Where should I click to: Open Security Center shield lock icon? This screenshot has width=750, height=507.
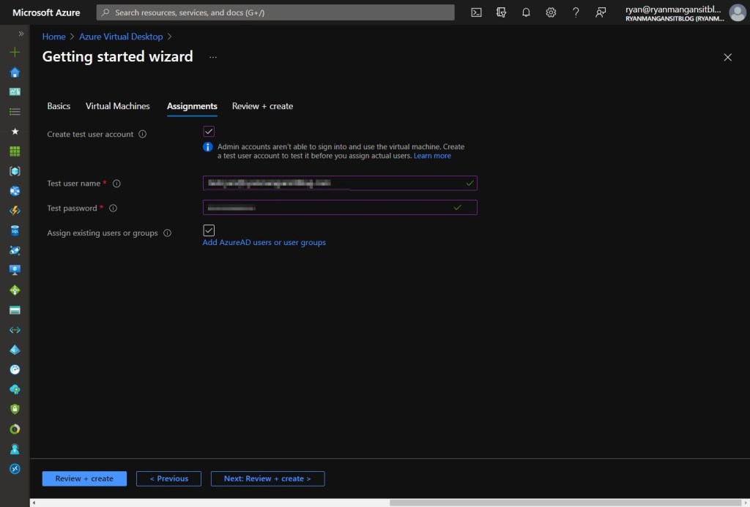15,409
